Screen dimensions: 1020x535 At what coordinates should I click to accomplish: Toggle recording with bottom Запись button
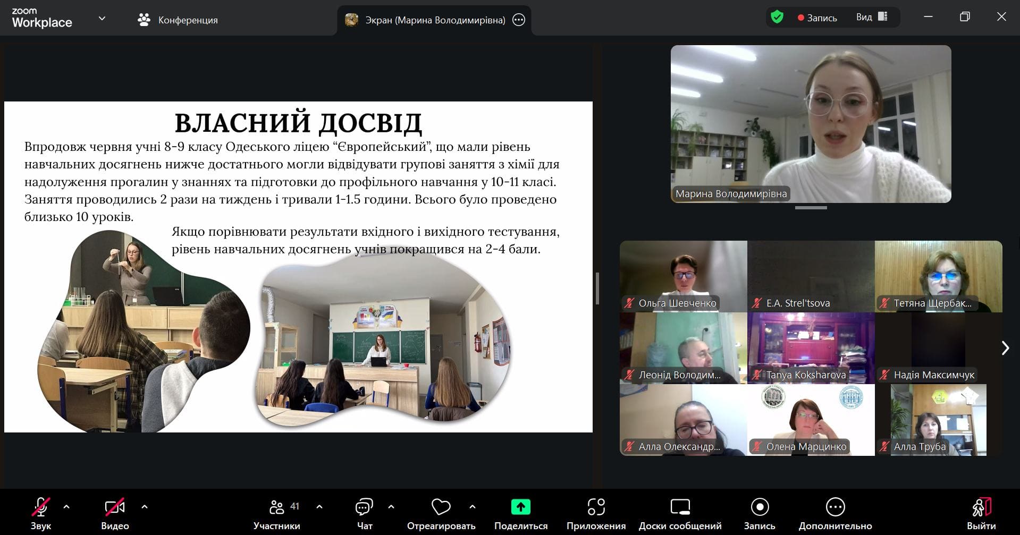(x=760, y=513)
